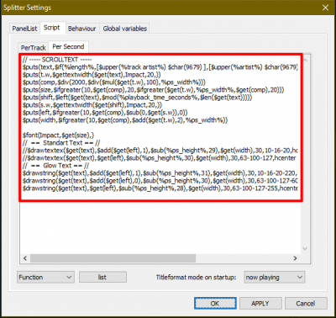The image size is (336, 318).
Task: Close the Splitter Settings window
Action: point(325,8)
